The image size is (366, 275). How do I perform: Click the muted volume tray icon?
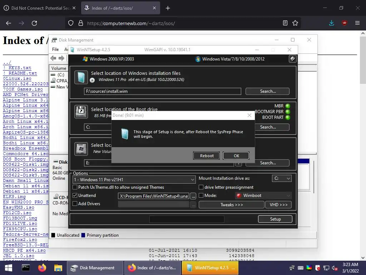[335, 268]
